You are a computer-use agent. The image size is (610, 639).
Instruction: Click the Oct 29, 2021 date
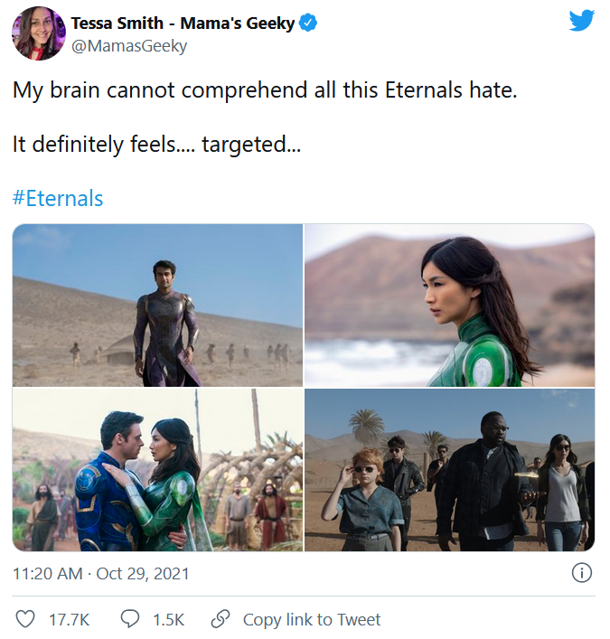click(x=143, y=573)
